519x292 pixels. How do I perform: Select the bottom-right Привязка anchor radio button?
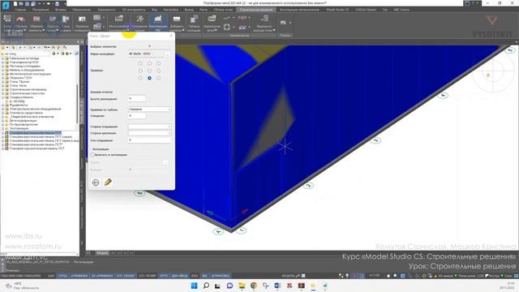point(159,78)
